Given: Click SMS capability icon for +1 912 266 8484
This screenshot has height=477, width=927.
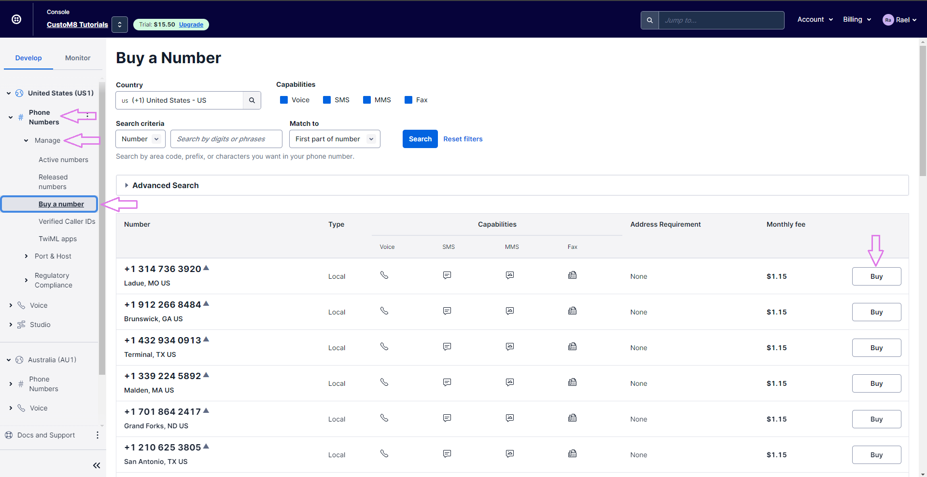Looking at the screenshot, I should click(447, 311).
